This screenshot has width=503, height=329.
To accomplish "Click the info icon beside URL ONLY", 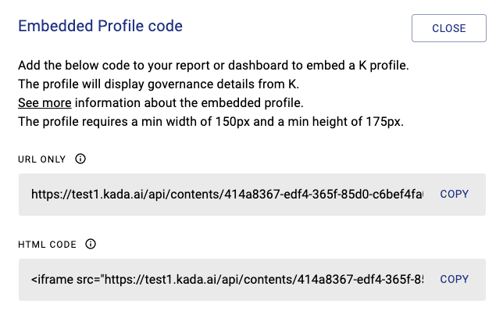I will coord(80,159).
